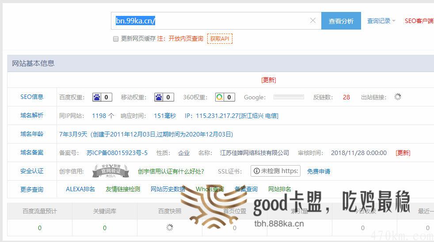Click 创宇信用认证有什么好处? link
The image size is (434, 242).
pyautogui.click(x=171, y=171)
